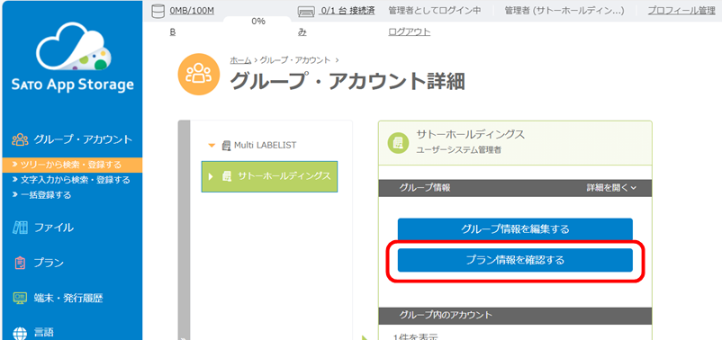722x340 pixels.
Task: Collapse the Multi LABELIST tree node arrow
Action: click(x=212, y=146)
